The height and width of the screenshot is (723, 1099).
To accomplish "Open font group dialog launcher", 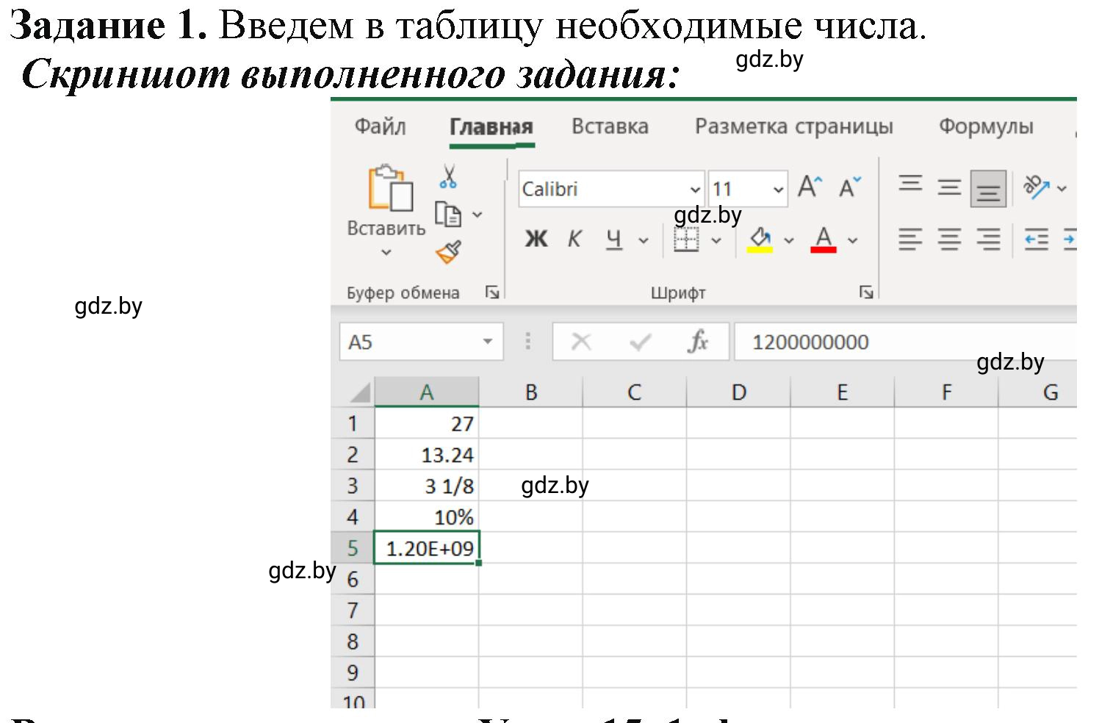I will (x=866, y=292).
